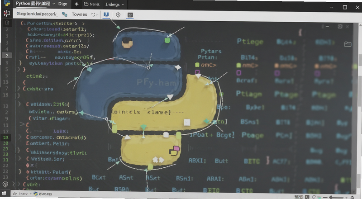Click the BETC entry

click(x=252, y=161)
